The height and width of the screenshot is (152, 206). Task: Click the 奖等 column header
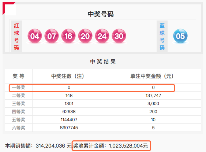click(19, 76)
